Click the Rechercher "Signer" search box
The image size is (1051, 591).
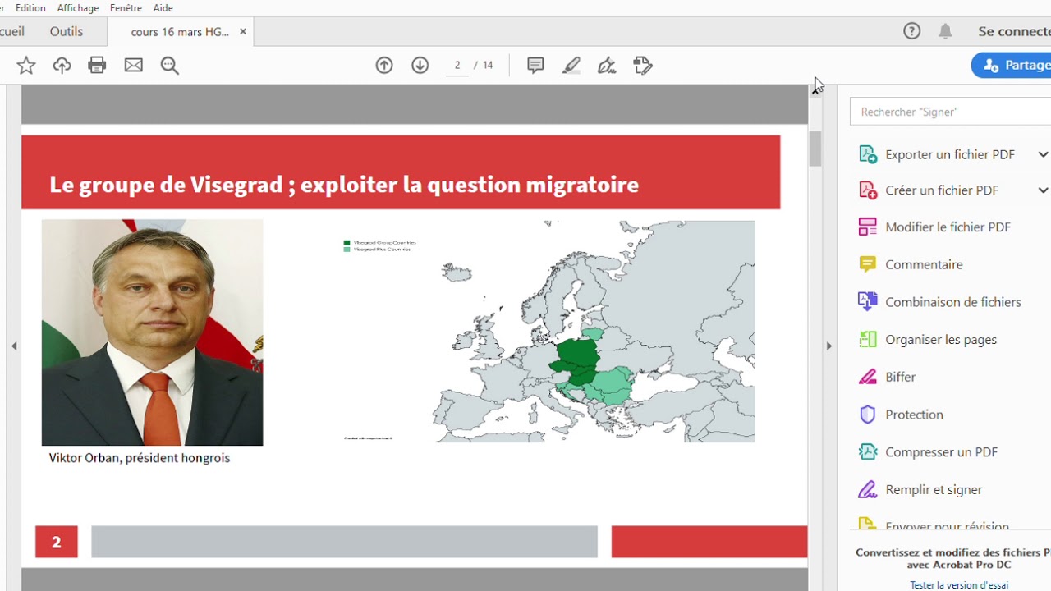951,112
